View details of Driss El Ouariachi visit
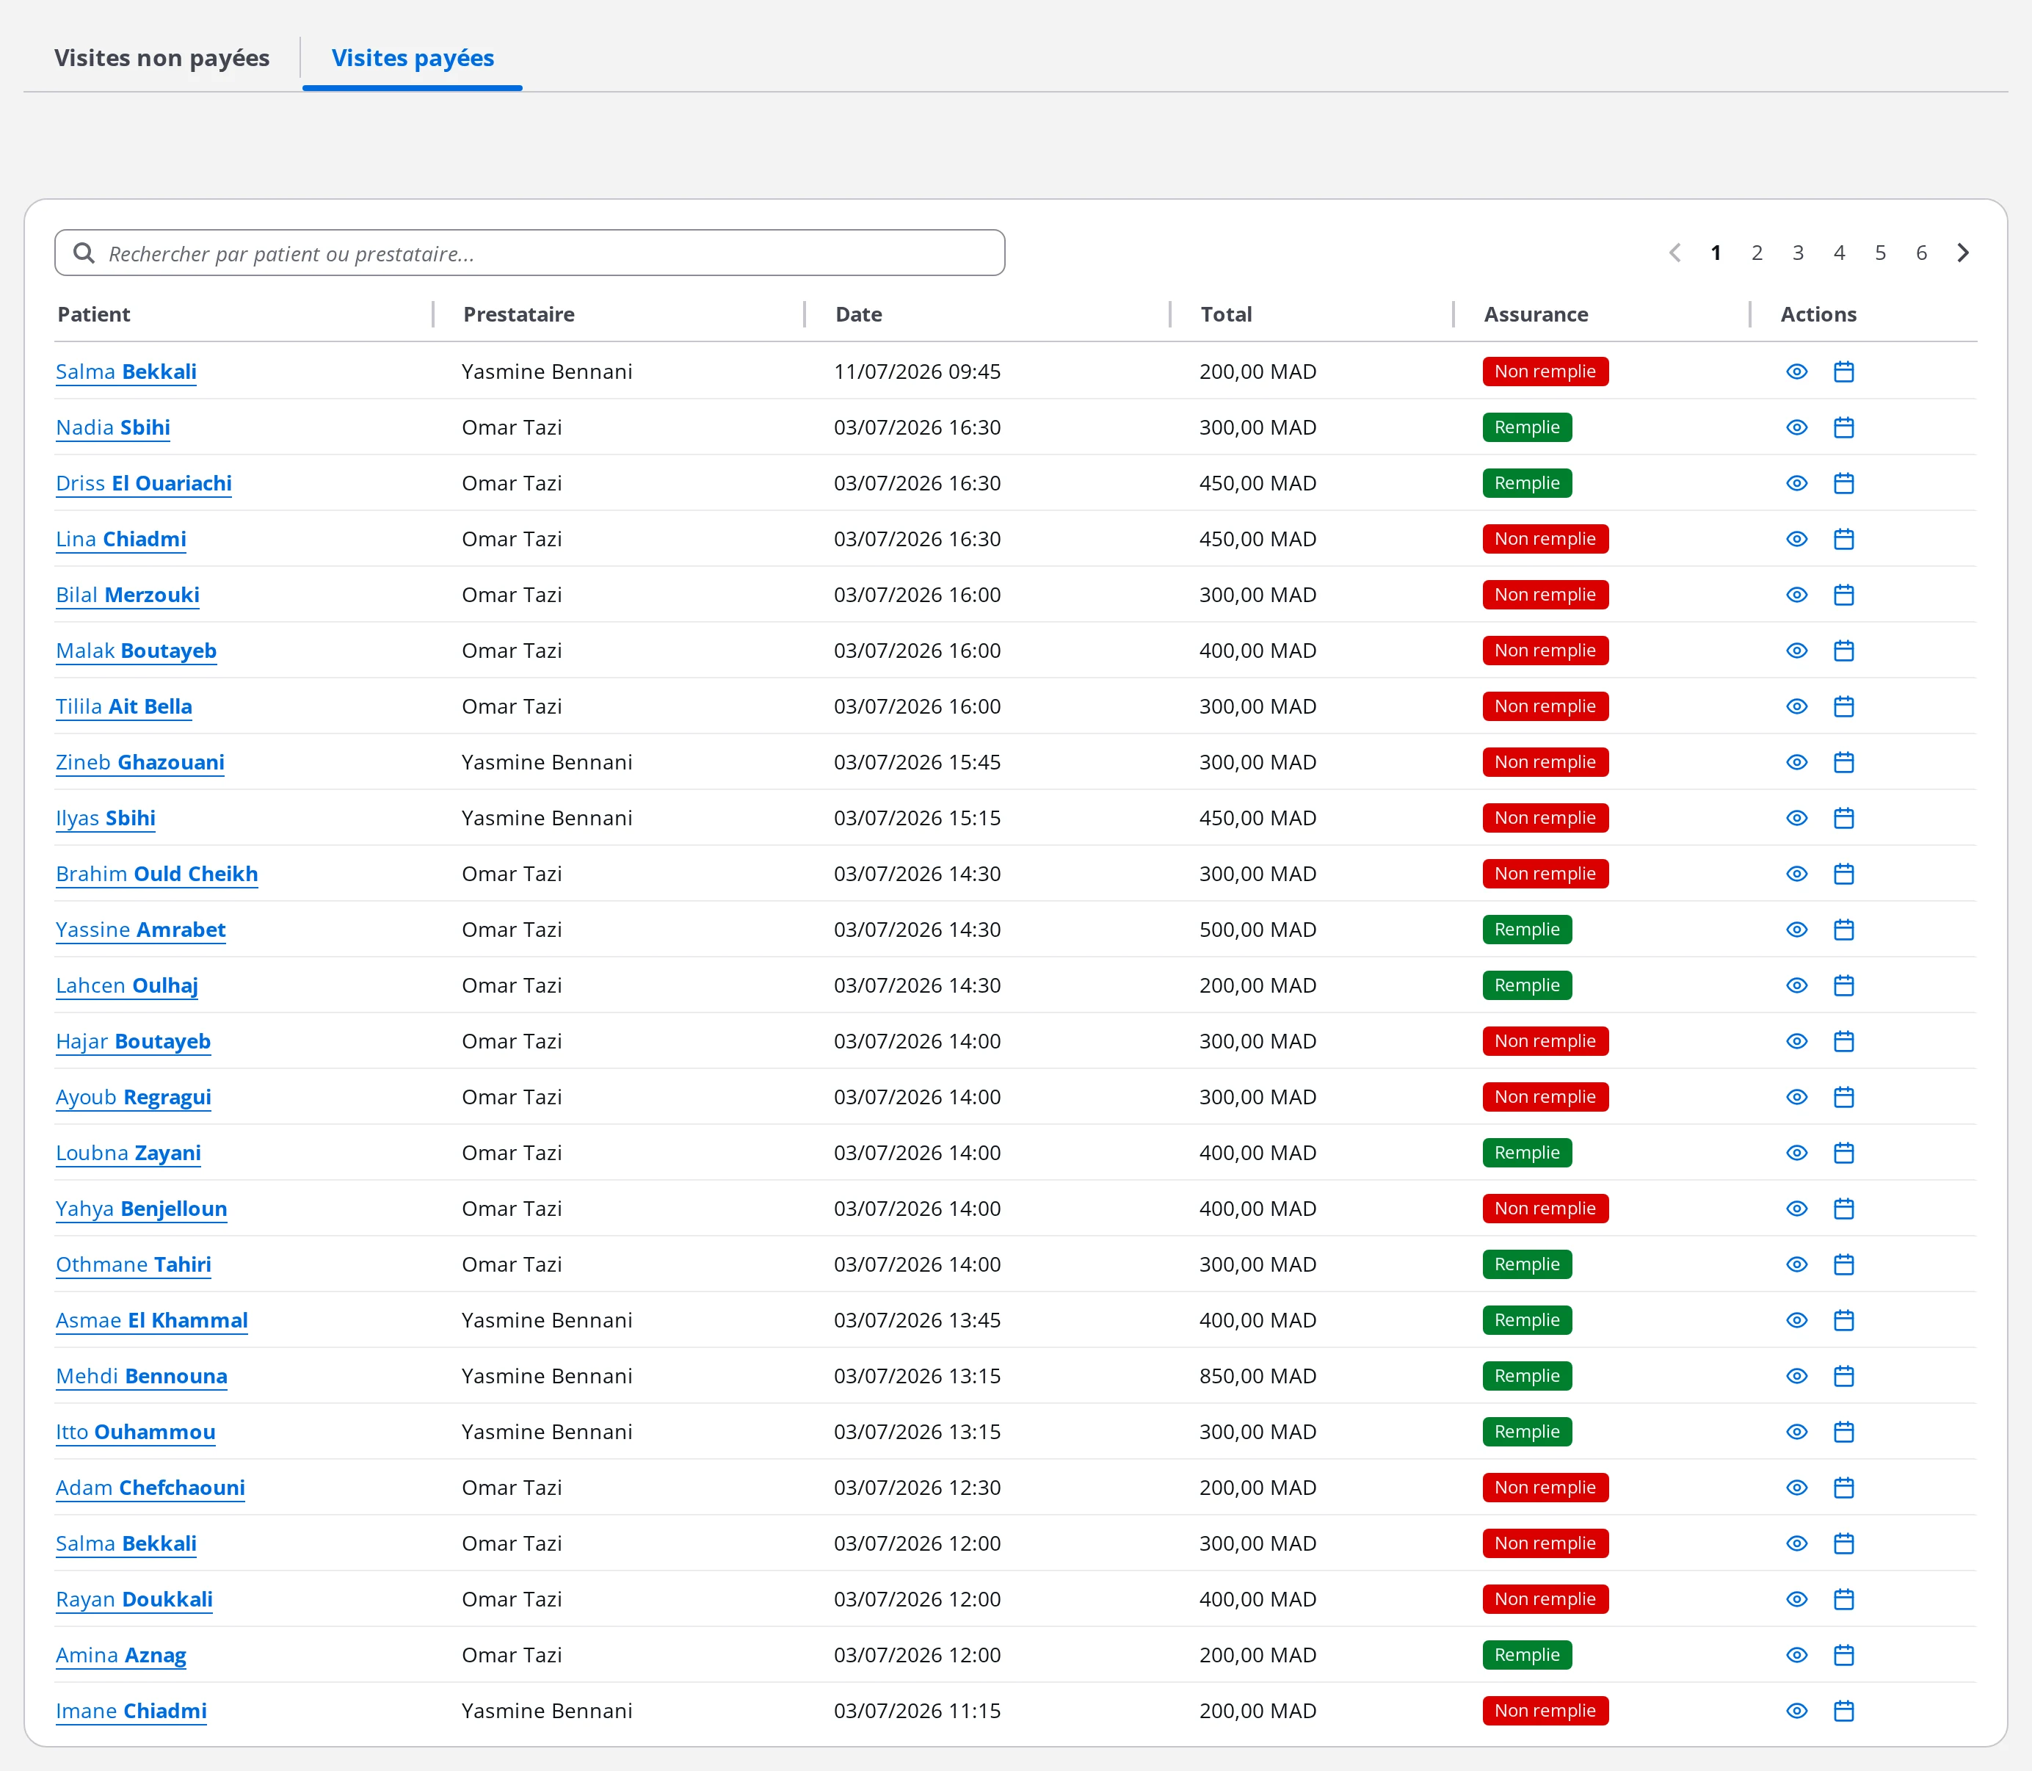Viewport: 2032px width, 1771px height. click(x=1797, y=483)
